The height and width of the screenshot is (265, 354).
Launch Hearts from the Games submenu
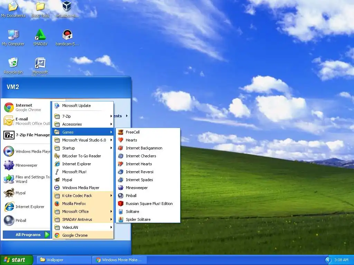tap(148, 140)
